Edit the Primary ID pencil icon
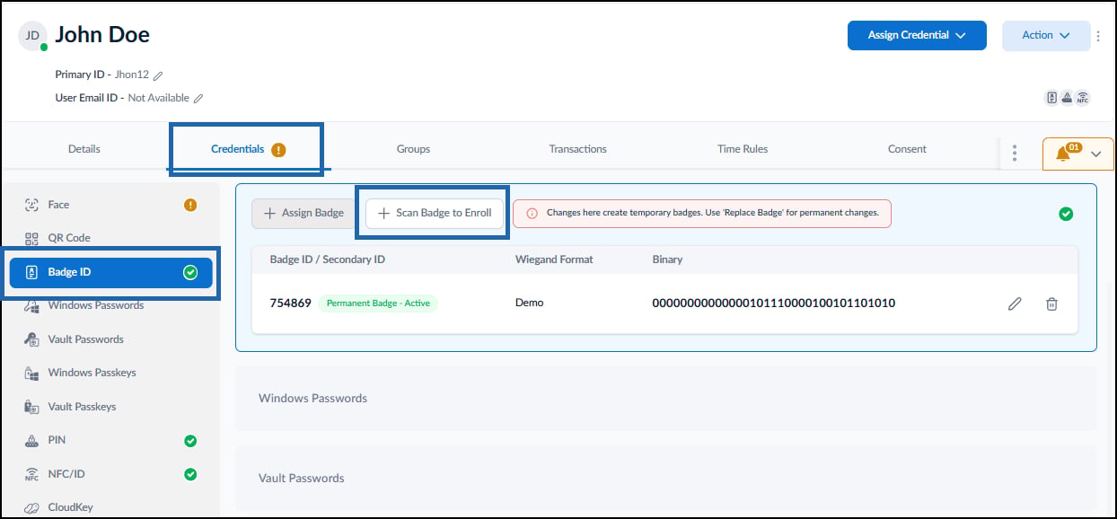Image resolution: width=1117 pixels, height=519 pixels. tap(158, 75)
